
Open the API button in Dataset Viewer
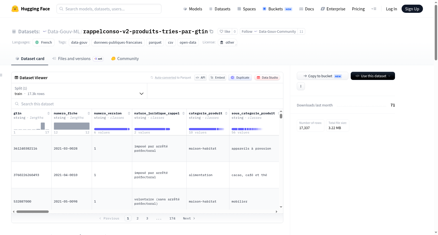tap(200, 78)
